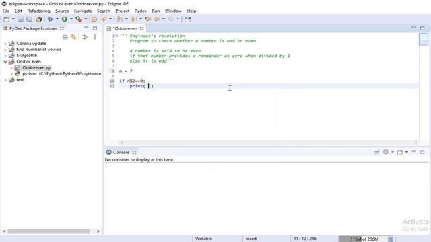Select the Console view tab
Viewport: 431px width, 242px height.
click(121, 152)
